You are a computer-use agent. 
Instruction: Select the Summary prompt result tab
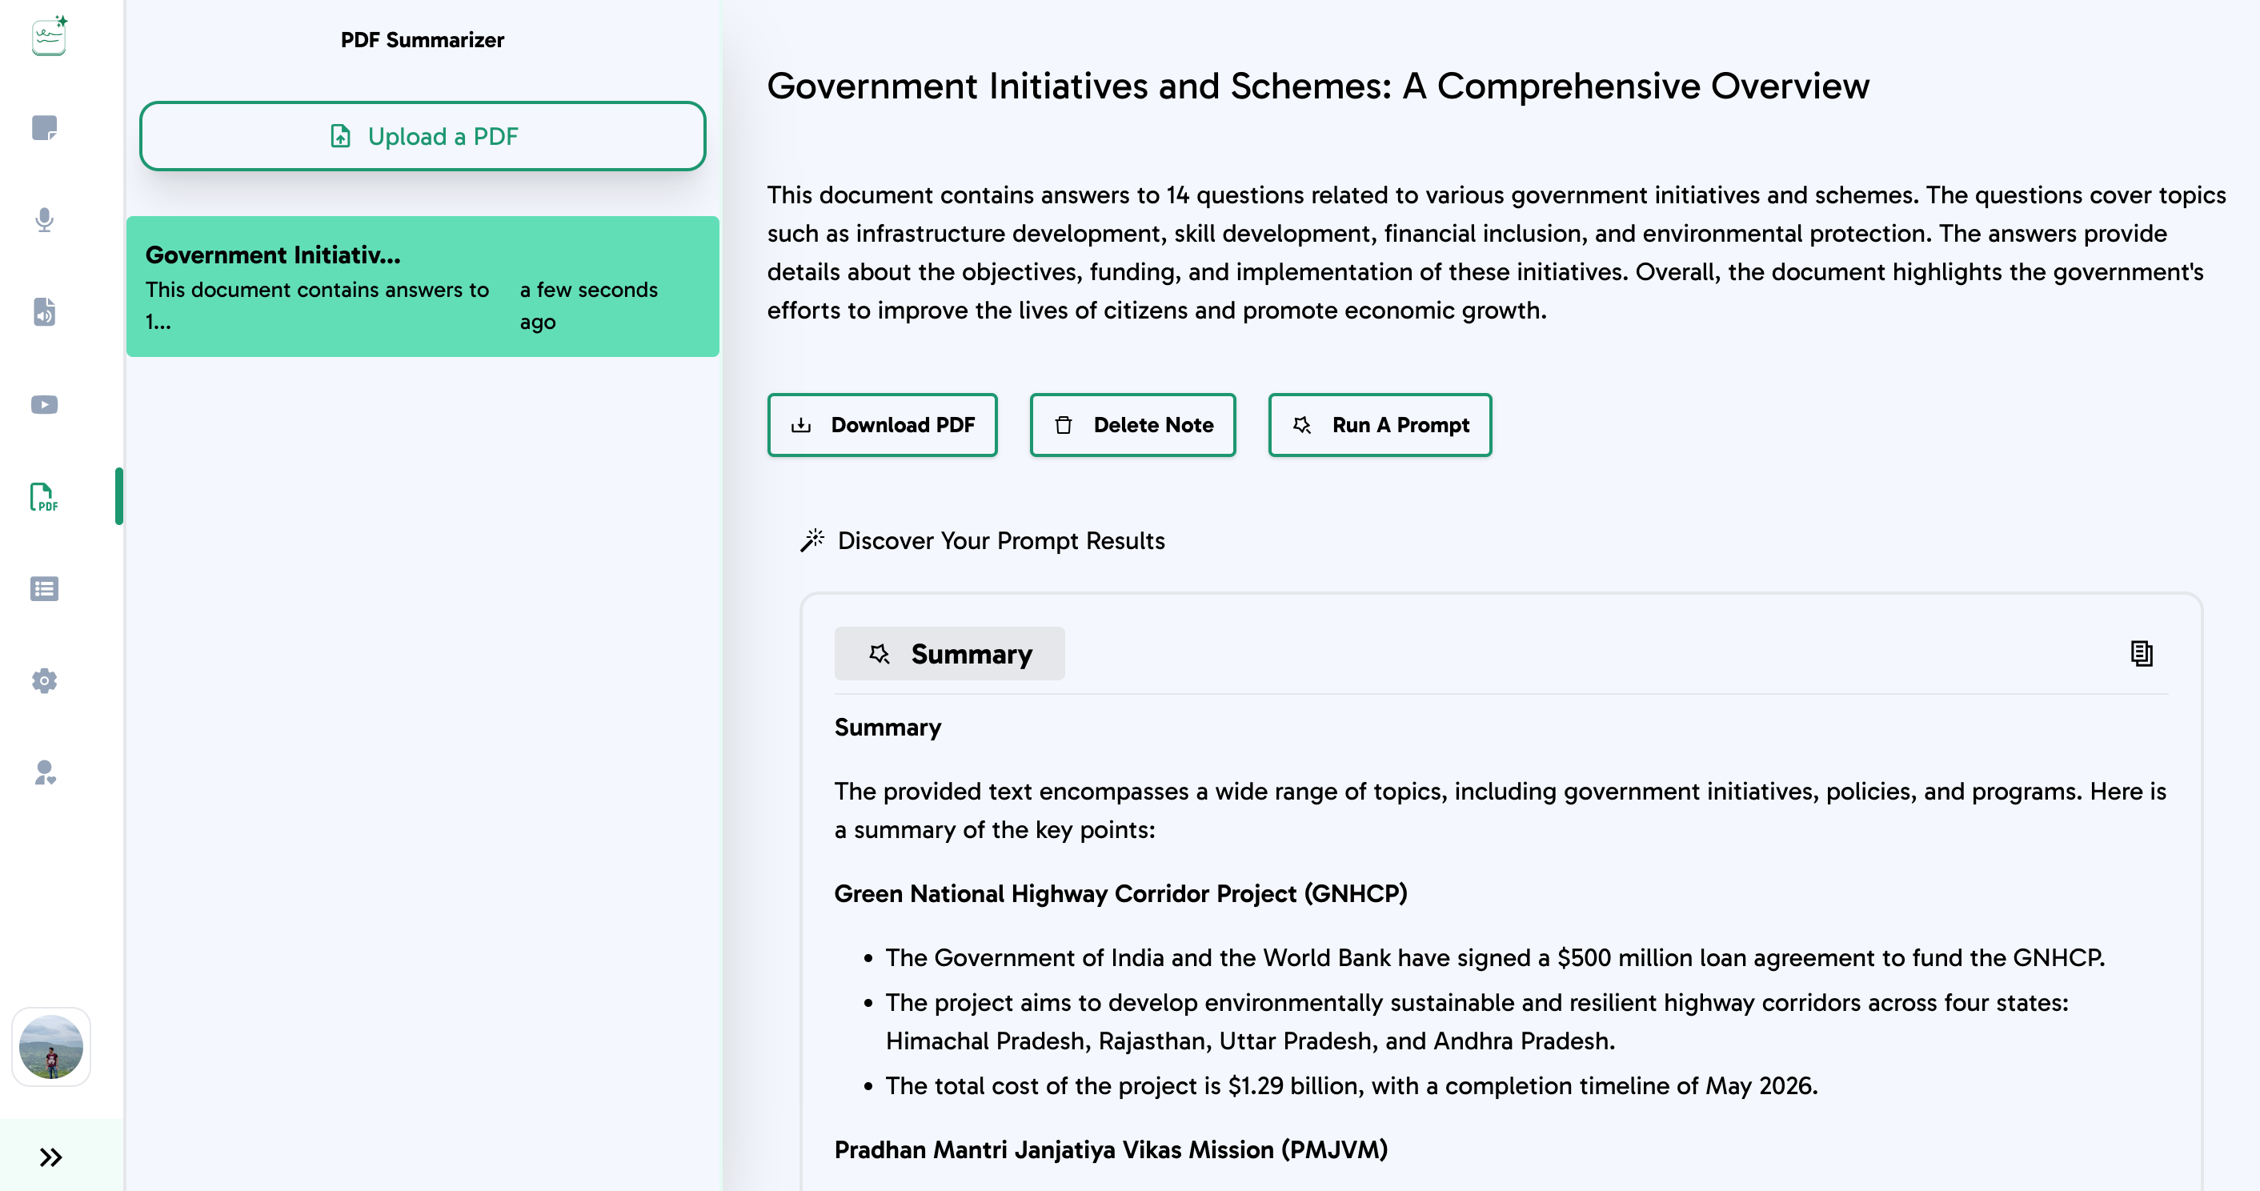coord(949,654)
